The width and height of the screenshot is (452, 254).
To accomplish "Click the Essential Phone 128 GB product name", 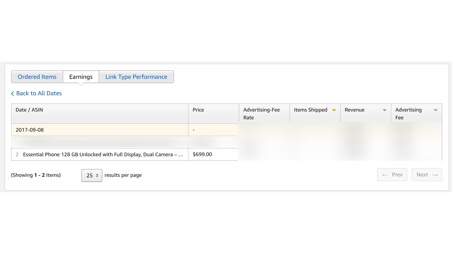I will (x=103, y=155).
